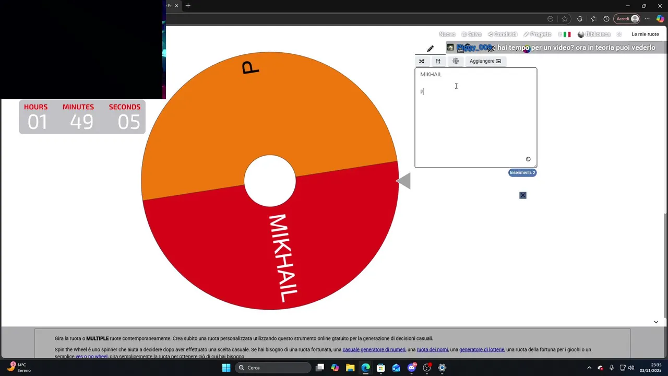Open File Explorer from taskbar
Viewport: 668px width, 376px height.
tap(350, 368)
